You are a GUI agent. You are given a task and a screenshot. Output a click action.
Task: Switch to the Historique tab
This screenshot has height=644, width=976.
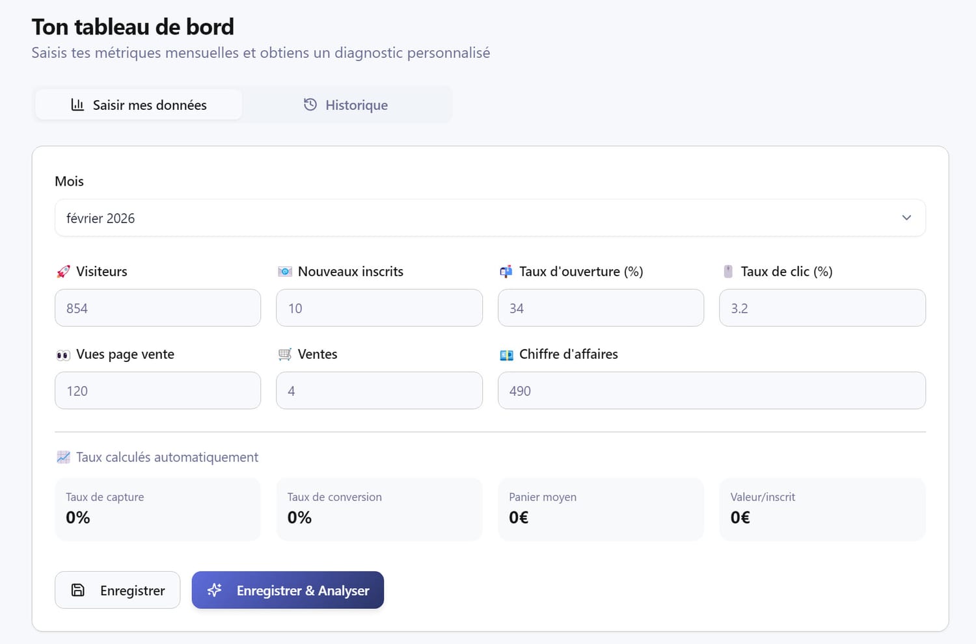[346, 105]
